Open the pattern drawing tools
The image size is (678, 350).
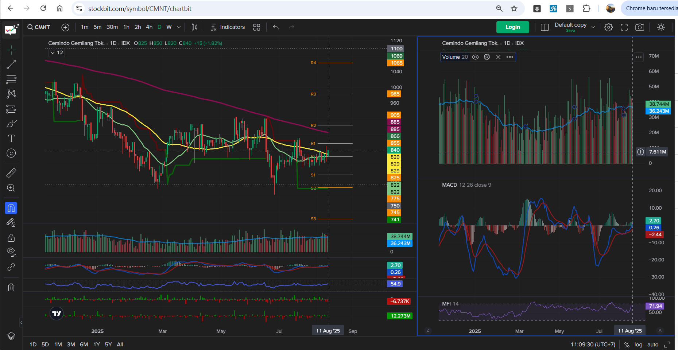point(11,94)
